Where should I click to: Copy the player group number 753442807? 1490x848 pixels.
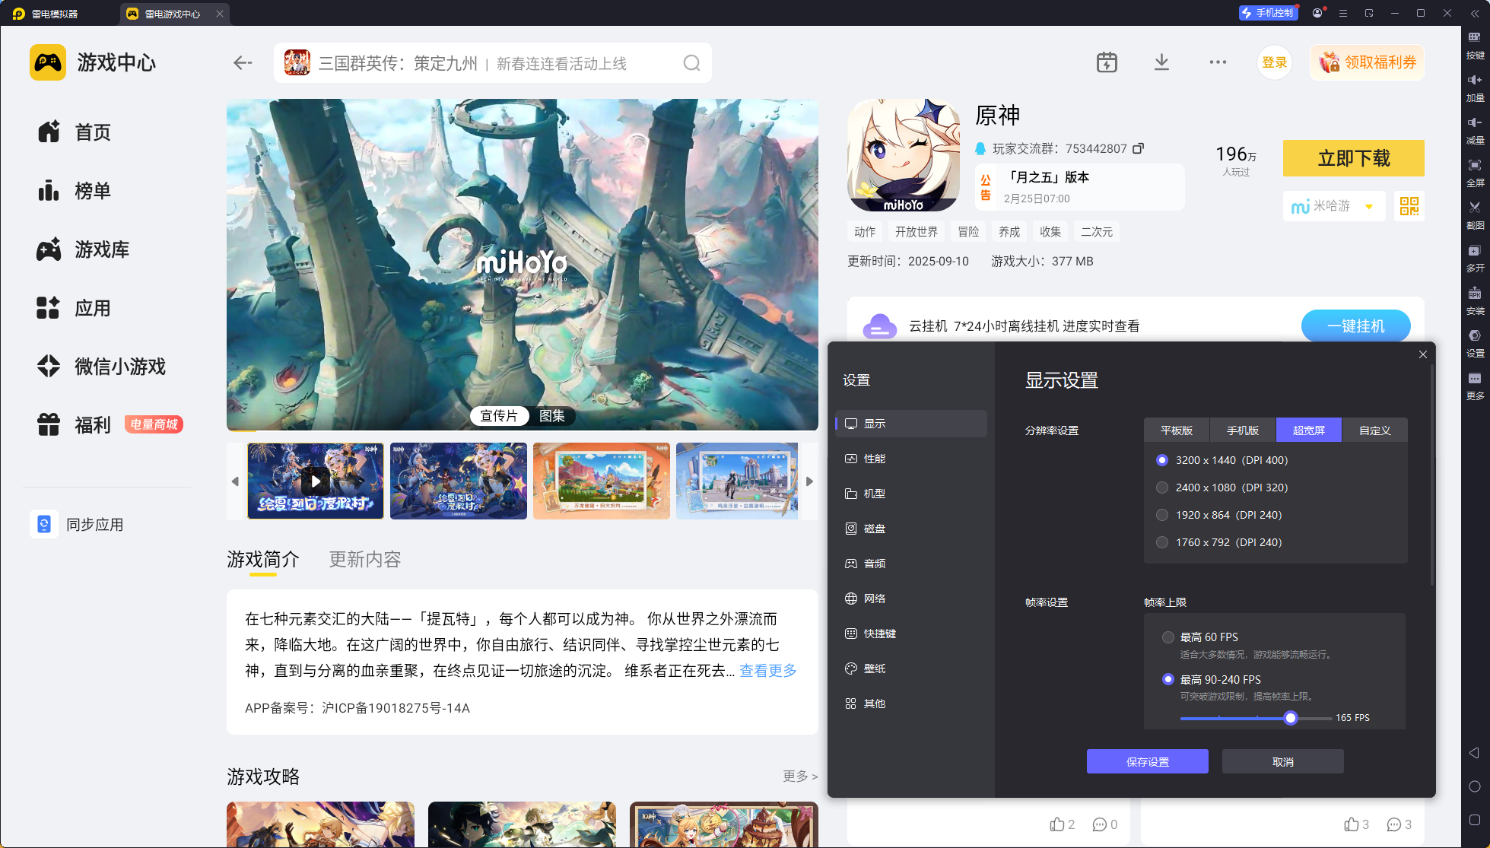pyautogui.click(x=1138, y=148)
